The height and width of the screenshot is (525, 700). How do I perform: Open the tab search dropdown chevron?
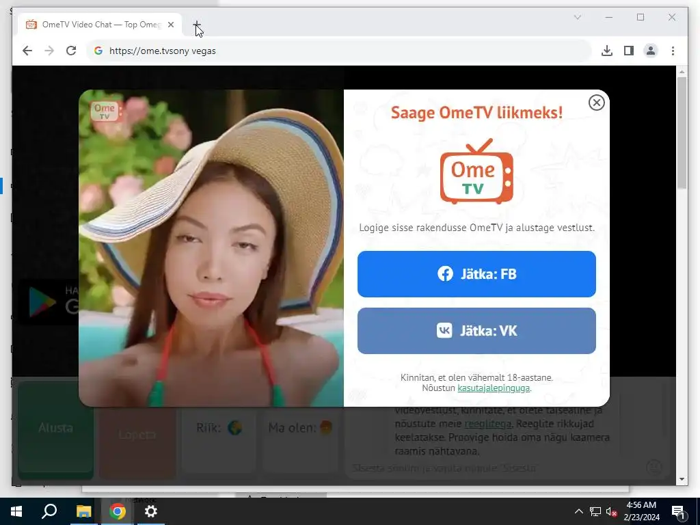[x=577, y=17]
